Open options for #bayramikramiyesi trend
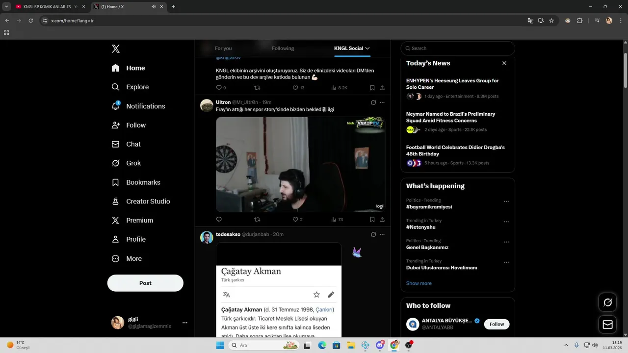This screenshot has width=628, height=353. point(506,202)
